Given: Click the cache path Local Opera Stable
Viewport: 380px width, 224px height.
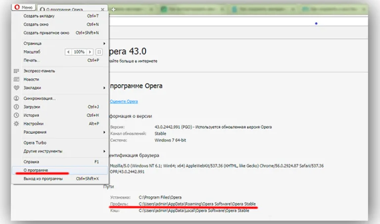Looking at the screenshot, I should pyautogui.click(x=194, y=211).
